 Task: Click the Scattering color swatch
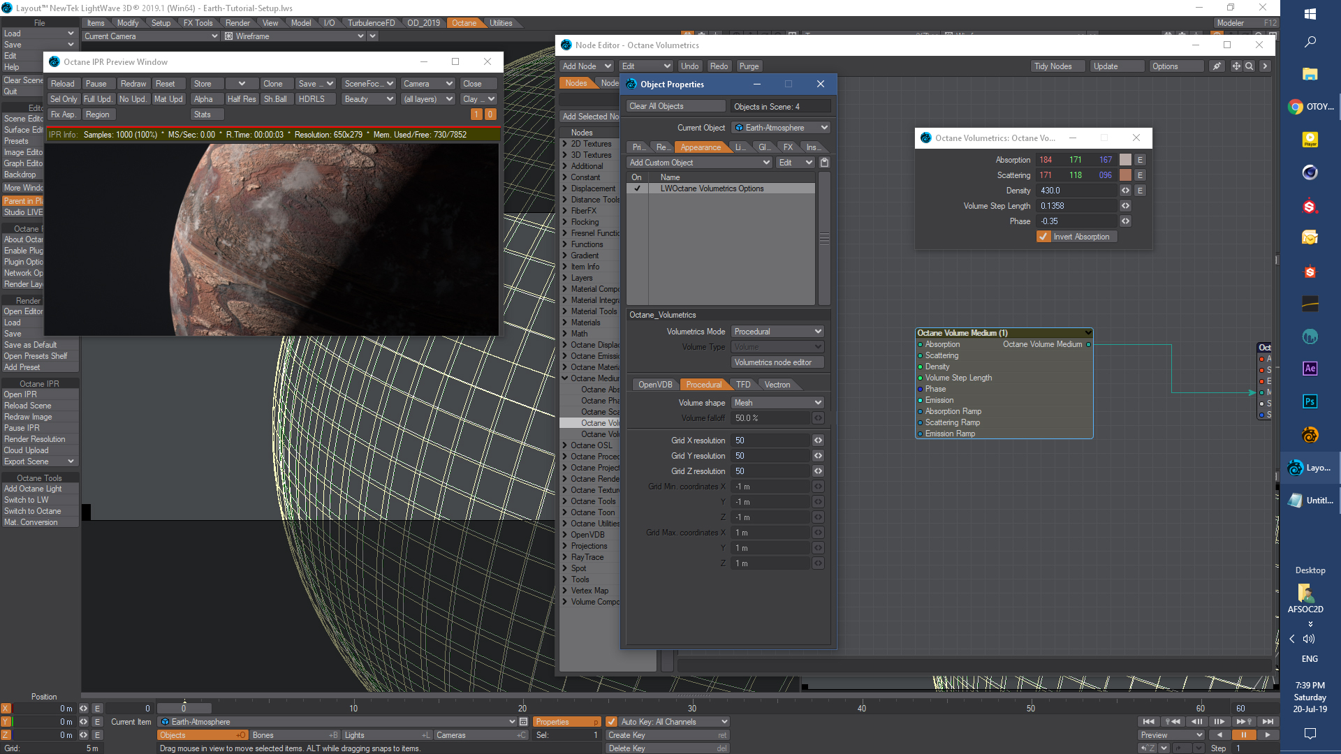(1125, 175)
